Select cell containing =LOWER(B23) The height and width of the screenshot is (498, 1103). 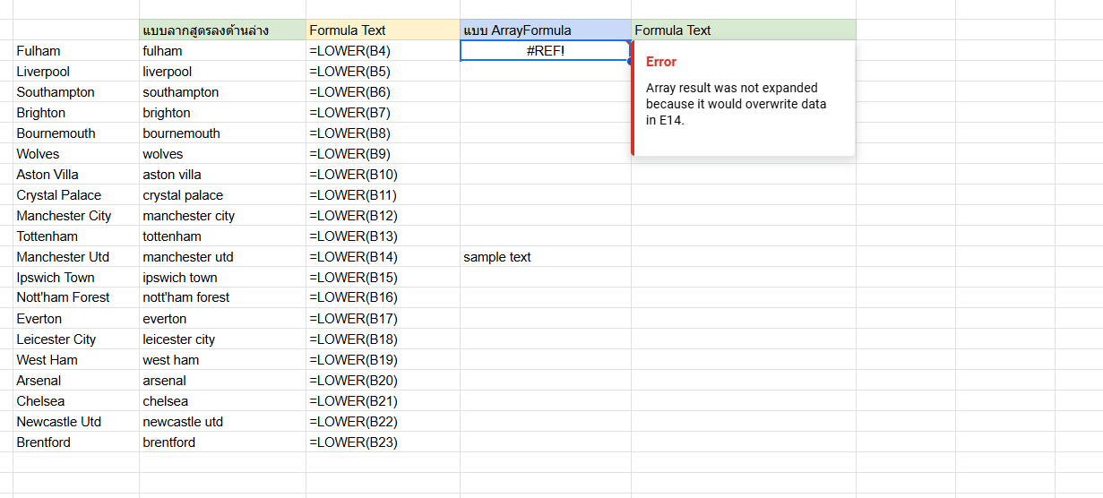click(x=383, y=442)
